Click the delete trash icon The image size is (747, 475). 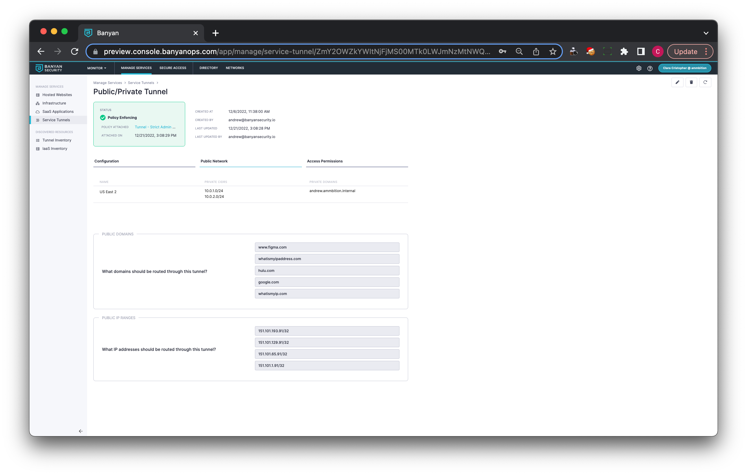691,82
